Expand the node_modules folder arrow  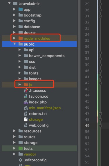(14, 38)
